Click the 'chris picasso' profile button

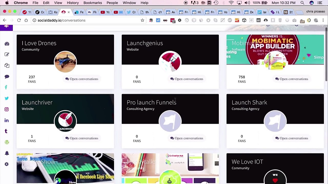(x=316, y=11)
